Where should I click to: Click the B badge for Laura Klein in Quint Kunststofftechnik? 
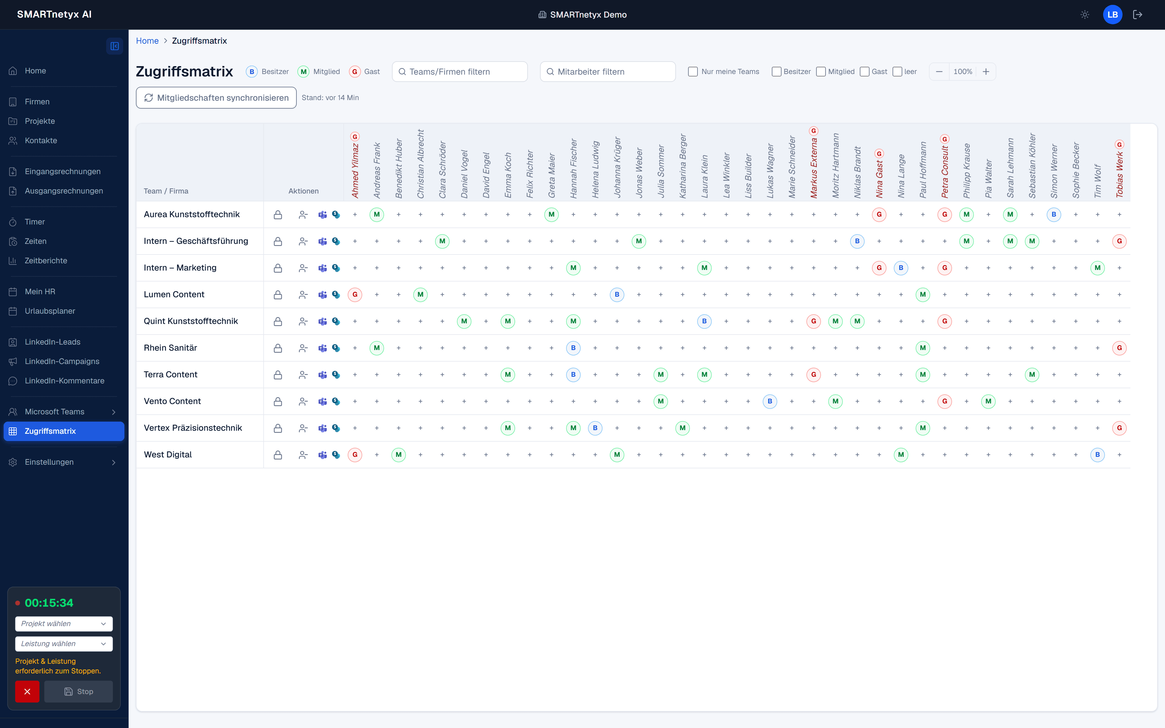point(704,321)
